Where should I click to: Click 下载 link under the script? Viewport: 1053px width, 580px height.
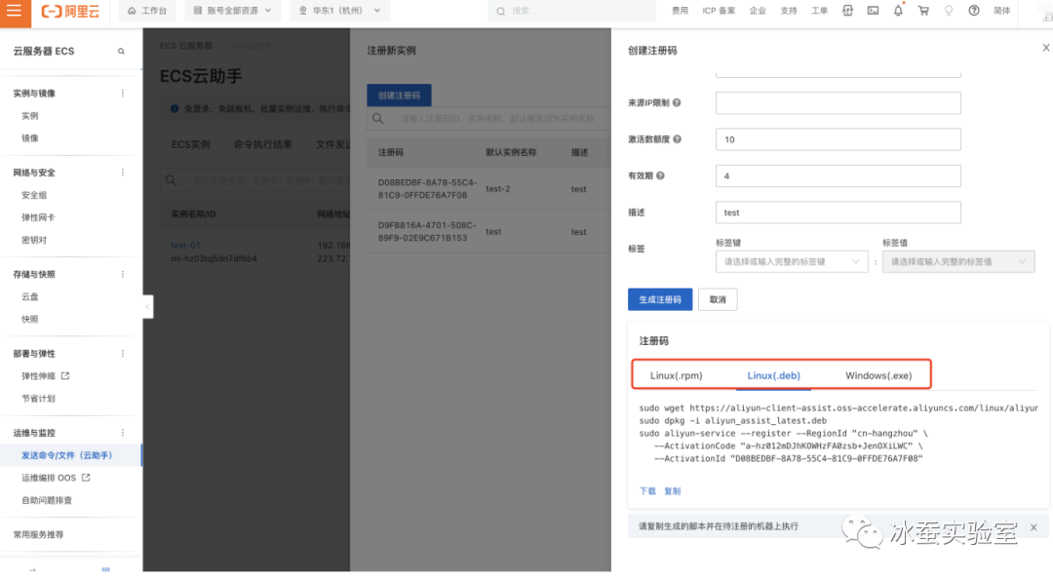647,490
